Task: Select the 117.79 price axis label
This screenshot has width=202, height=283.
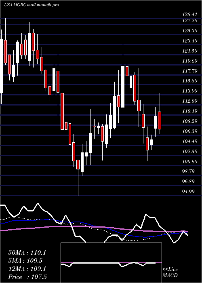Action: (x=189, y=71)
